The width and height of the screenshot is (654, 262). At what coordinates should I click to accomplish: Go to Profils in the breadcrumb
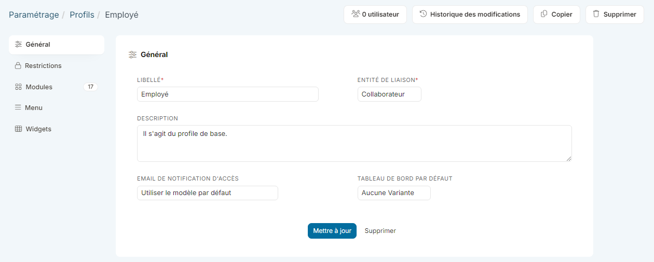82,15
